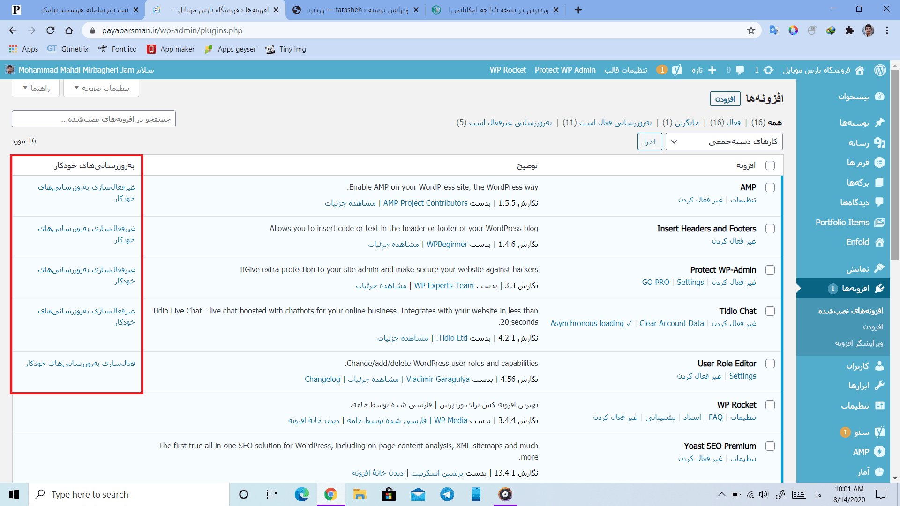Image resolution: width=900 pixels, height=506 pixels.
Task: Check the WP Rocket plugin checkbox
Action: tap(770, 405)
